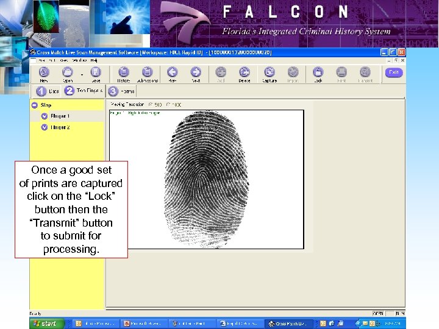Click the OPEN status bar indicator
Screen dimensions: 439x329
coord(378,314)
